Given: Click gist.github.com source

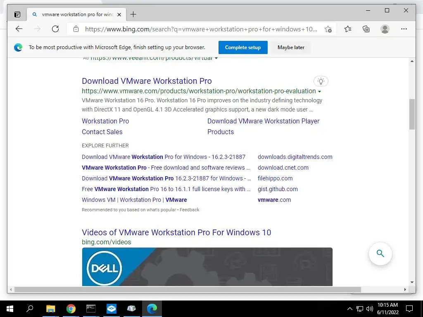Looking at the screenshot, I should click(278, 189).
